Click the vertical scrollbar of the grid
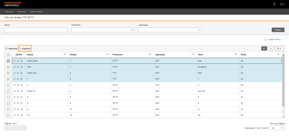Image resolution: width=289 pixels, height=136 pixels. pos(283,80)
